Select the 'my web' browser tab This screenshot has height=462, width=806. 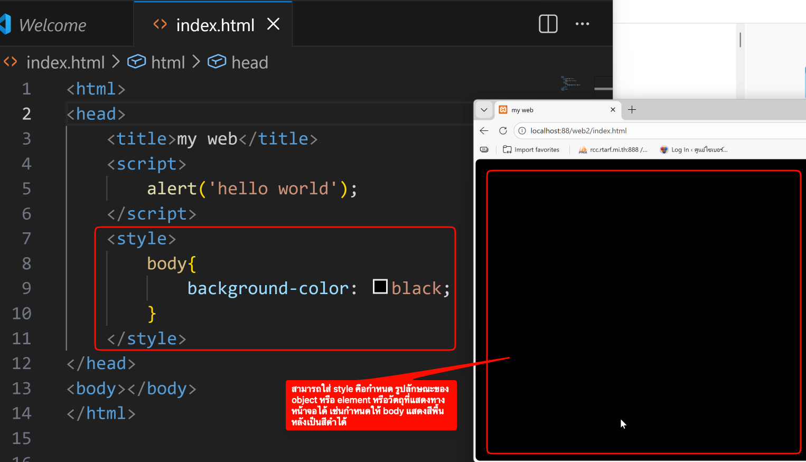click(x=549, y=110)
